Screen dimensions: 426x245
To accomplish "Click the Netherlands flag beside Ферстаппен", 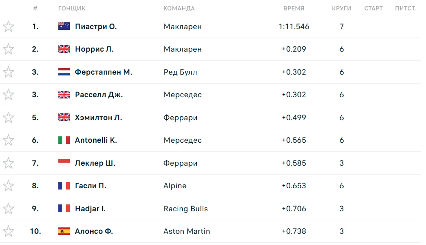I will [64, 72].
